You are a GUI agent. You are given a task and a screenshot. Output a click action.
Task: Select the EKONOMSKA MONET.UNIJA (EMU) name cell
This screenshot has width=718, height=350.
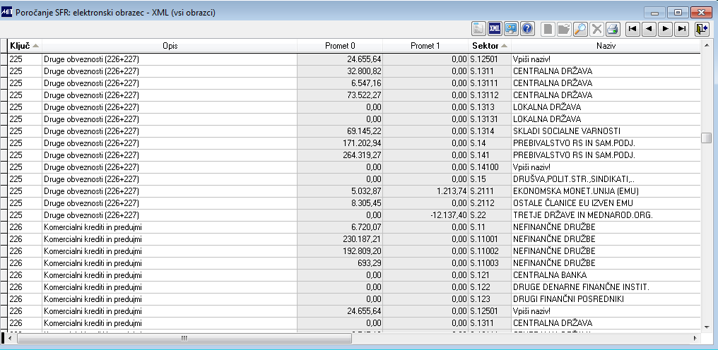606,191
